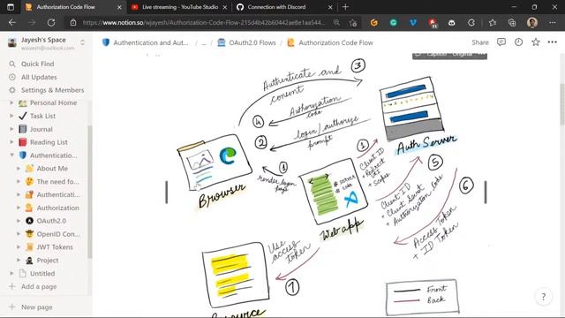Open the Notion page comments icon

501,42
